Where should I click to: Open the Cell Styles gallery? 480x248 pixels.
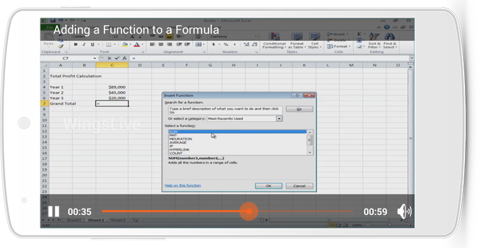[314, 41]
